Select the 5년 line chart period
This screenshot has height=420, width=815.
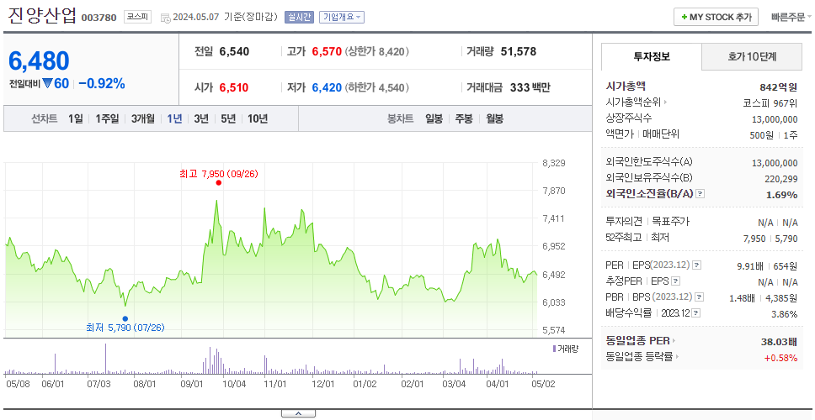(x=228, y=118)
